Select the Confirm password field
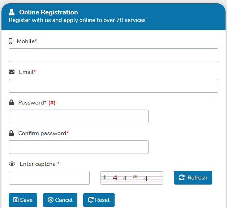This screenshot has height=208, width=227. [78, 147]
